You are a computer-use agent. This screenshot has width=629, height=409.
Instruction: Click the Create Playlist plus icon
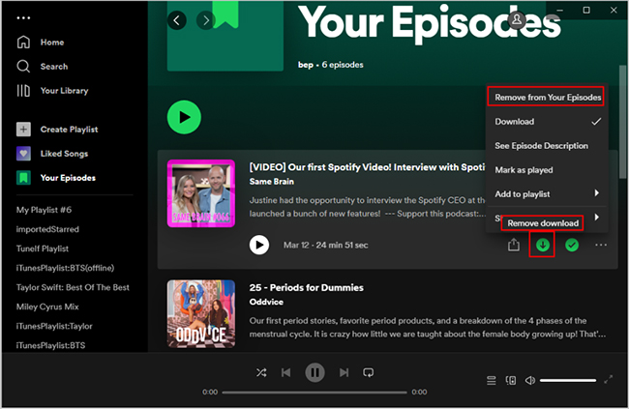(x=23, y=130)
